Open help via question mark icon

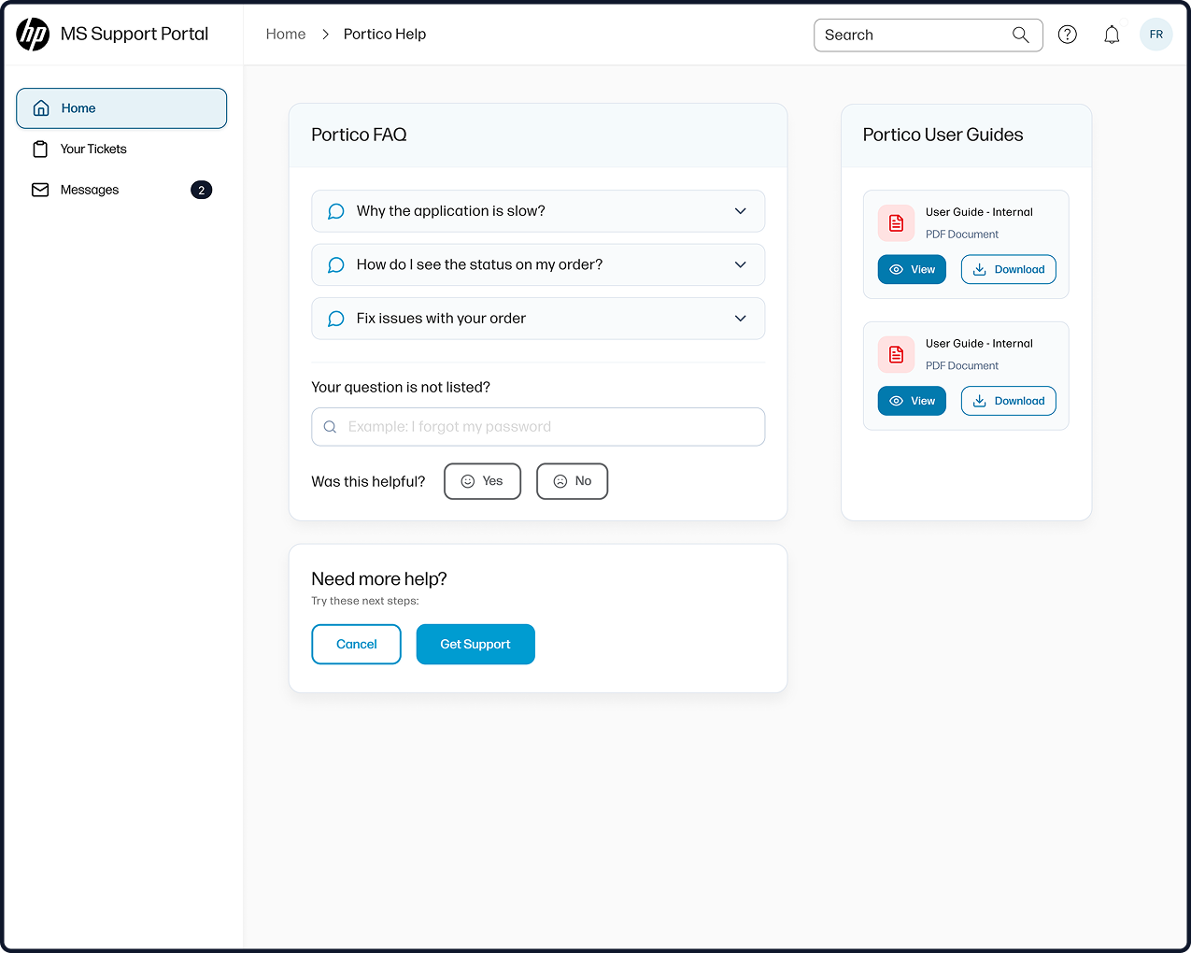(1067, 35)
